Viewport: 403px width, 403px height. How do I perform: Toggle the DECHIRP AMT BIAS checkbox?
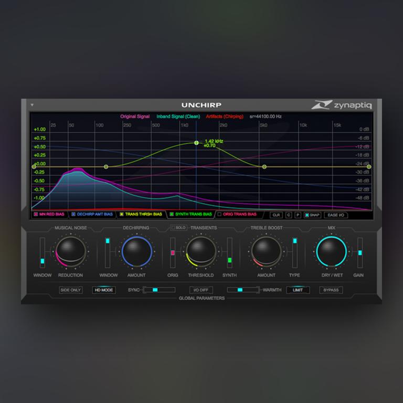tap(73, 214)
